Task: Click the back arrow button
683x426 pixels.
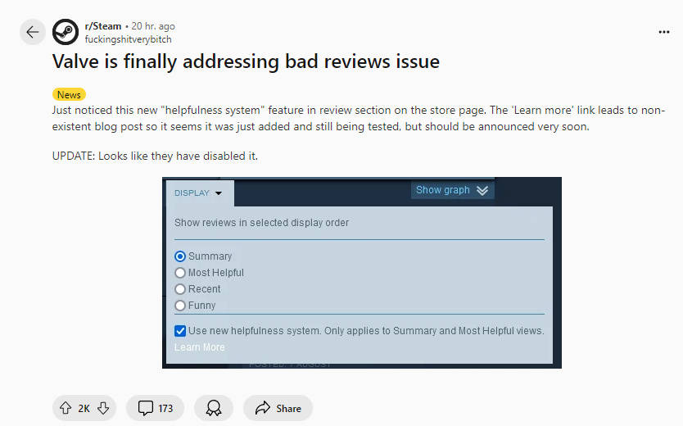Action: pos(32,32)
